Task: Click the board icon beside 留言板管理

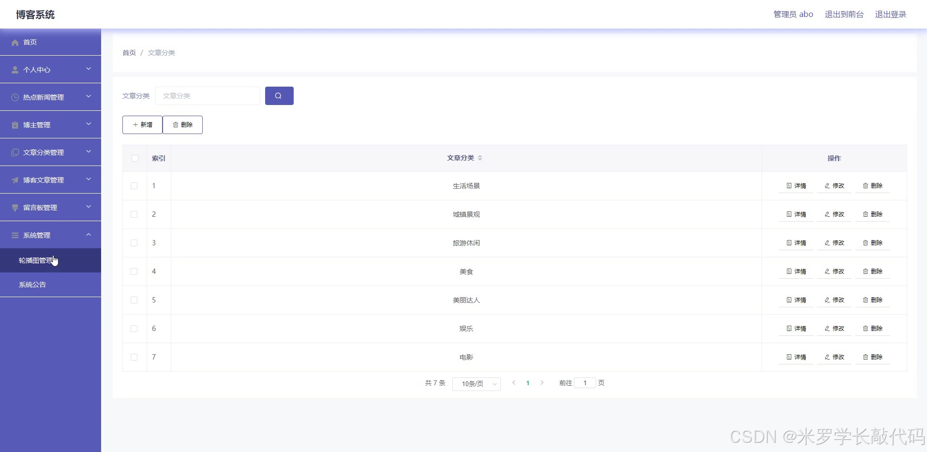Action: pyautogui.click(x=15, y=208)
